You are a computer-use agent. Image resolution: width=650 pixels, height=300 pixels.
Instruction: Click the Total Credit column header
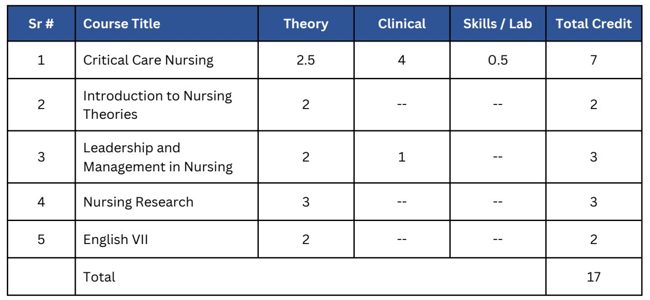coord(593,24)
